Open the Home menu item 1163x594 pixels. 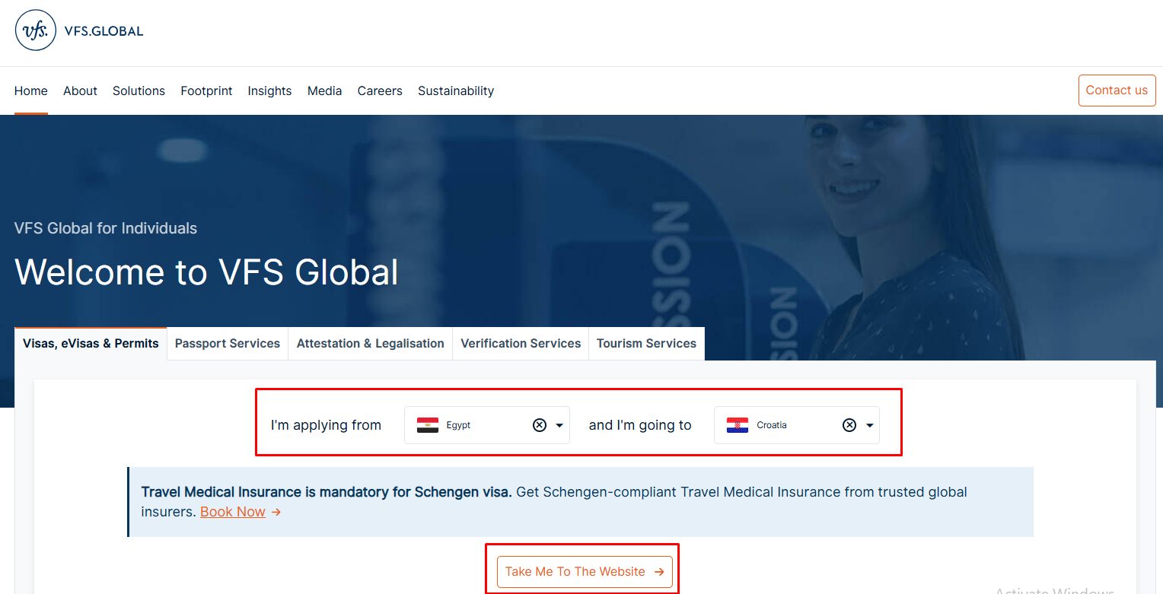tap(31, 91)
